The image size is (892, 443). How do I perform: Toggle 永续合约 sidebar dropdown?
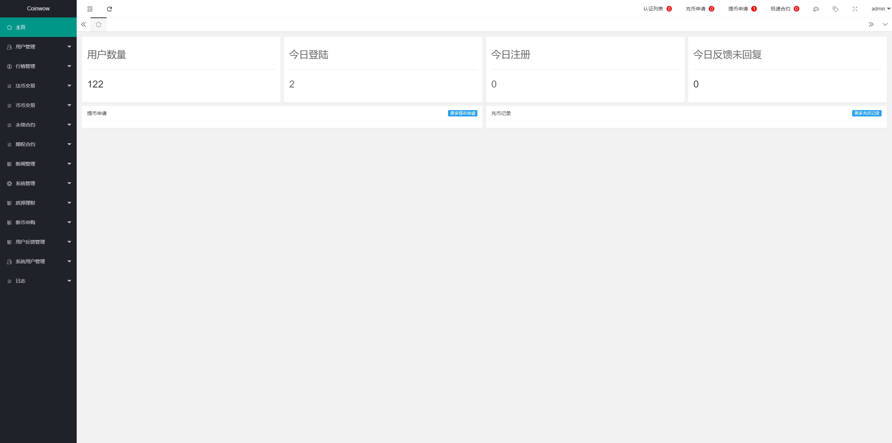38,125
